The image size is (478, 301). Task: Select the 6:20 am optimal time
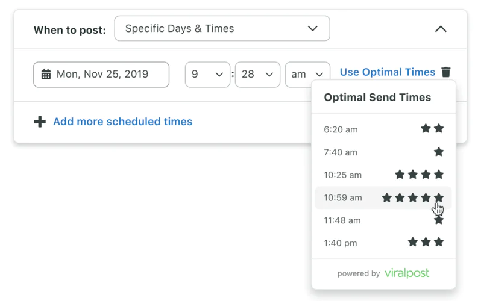(x=383, y=129)
